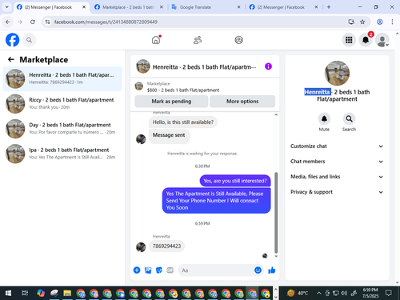Open Facebook search magnifier icon
The image size is (400, 300).
coord(29,40)
